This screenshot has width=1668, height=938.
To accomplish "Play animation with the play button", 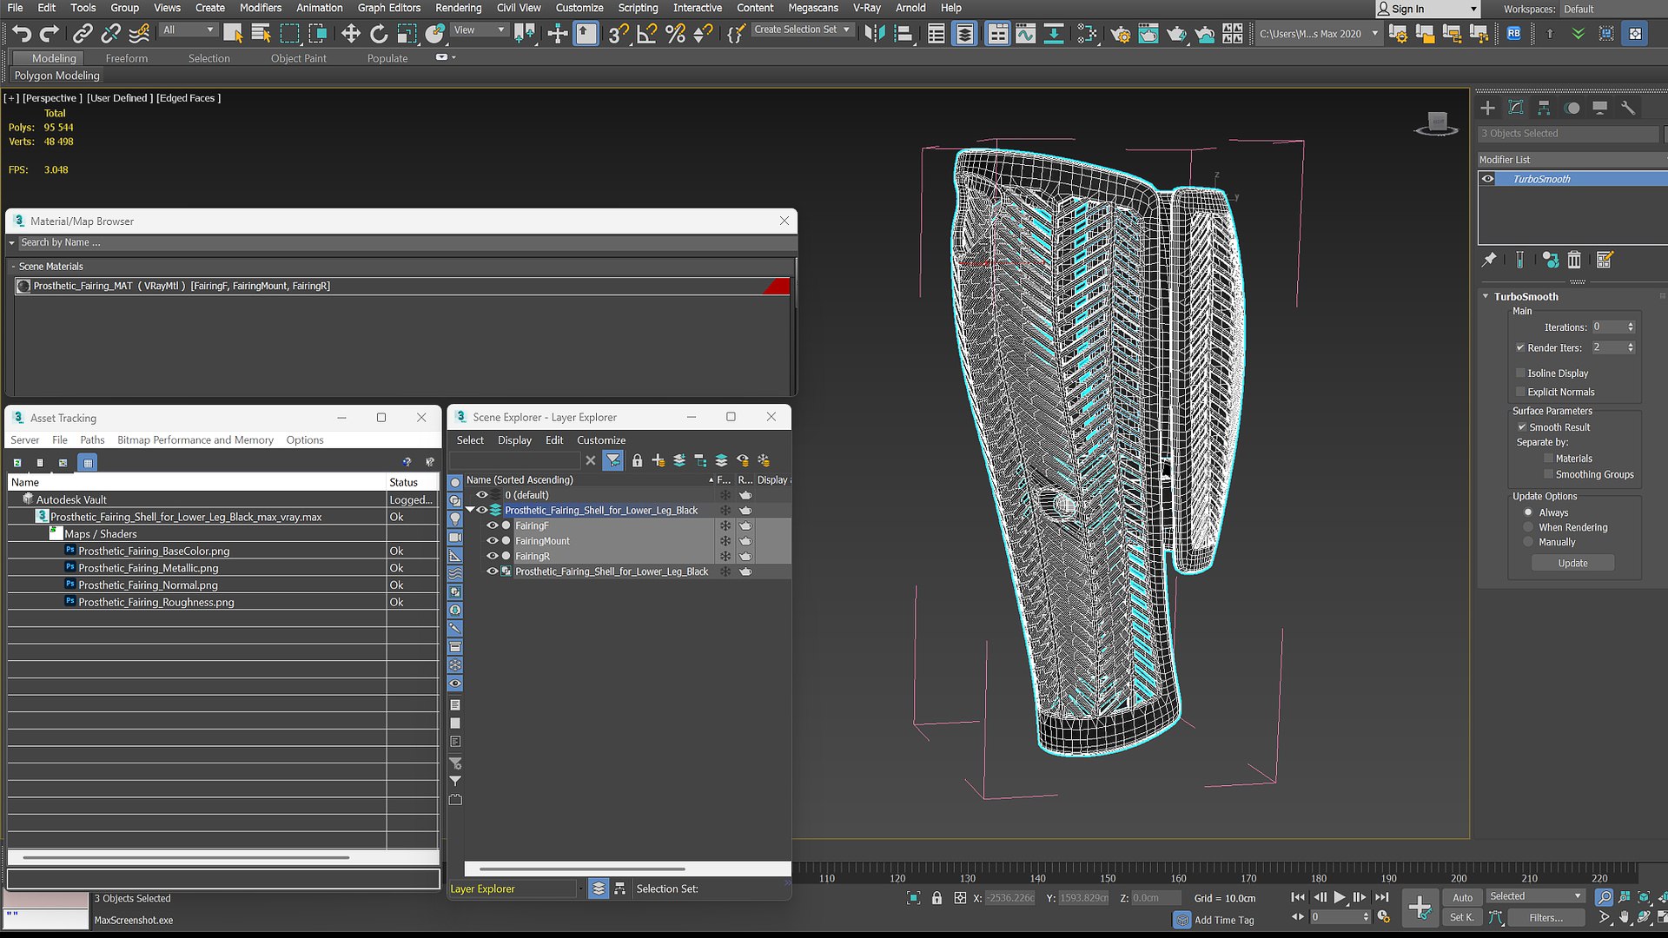I will pos(1340,897).
